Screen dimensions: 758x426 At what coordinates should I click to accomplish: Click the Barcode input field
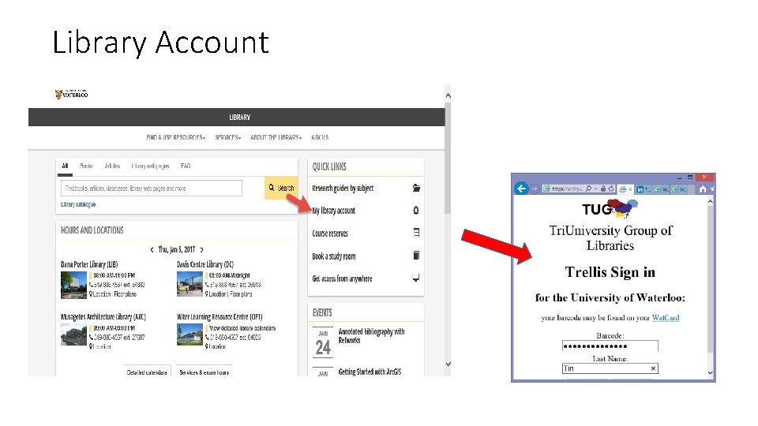(610, 346)
